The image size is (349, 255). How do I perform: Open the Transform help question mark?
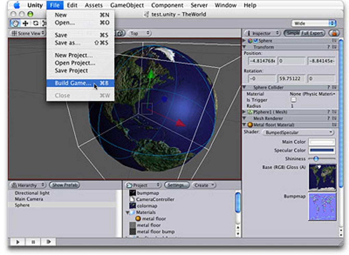[x=328, y=47]
